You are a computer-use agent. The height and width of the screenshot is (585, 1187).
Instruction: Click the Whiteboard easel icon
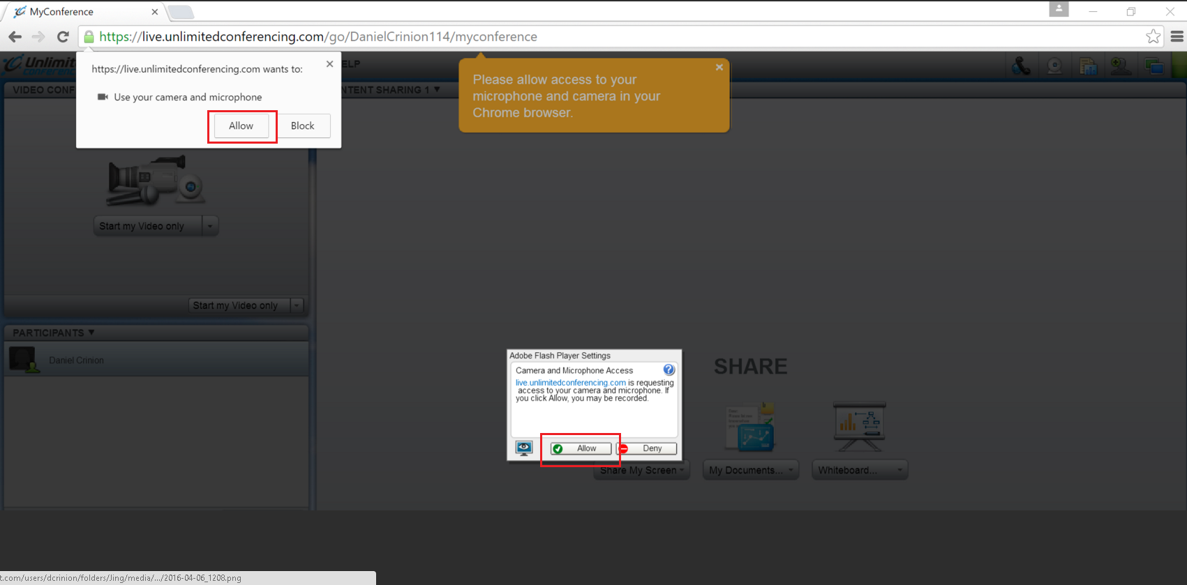(x=859, y=425)
